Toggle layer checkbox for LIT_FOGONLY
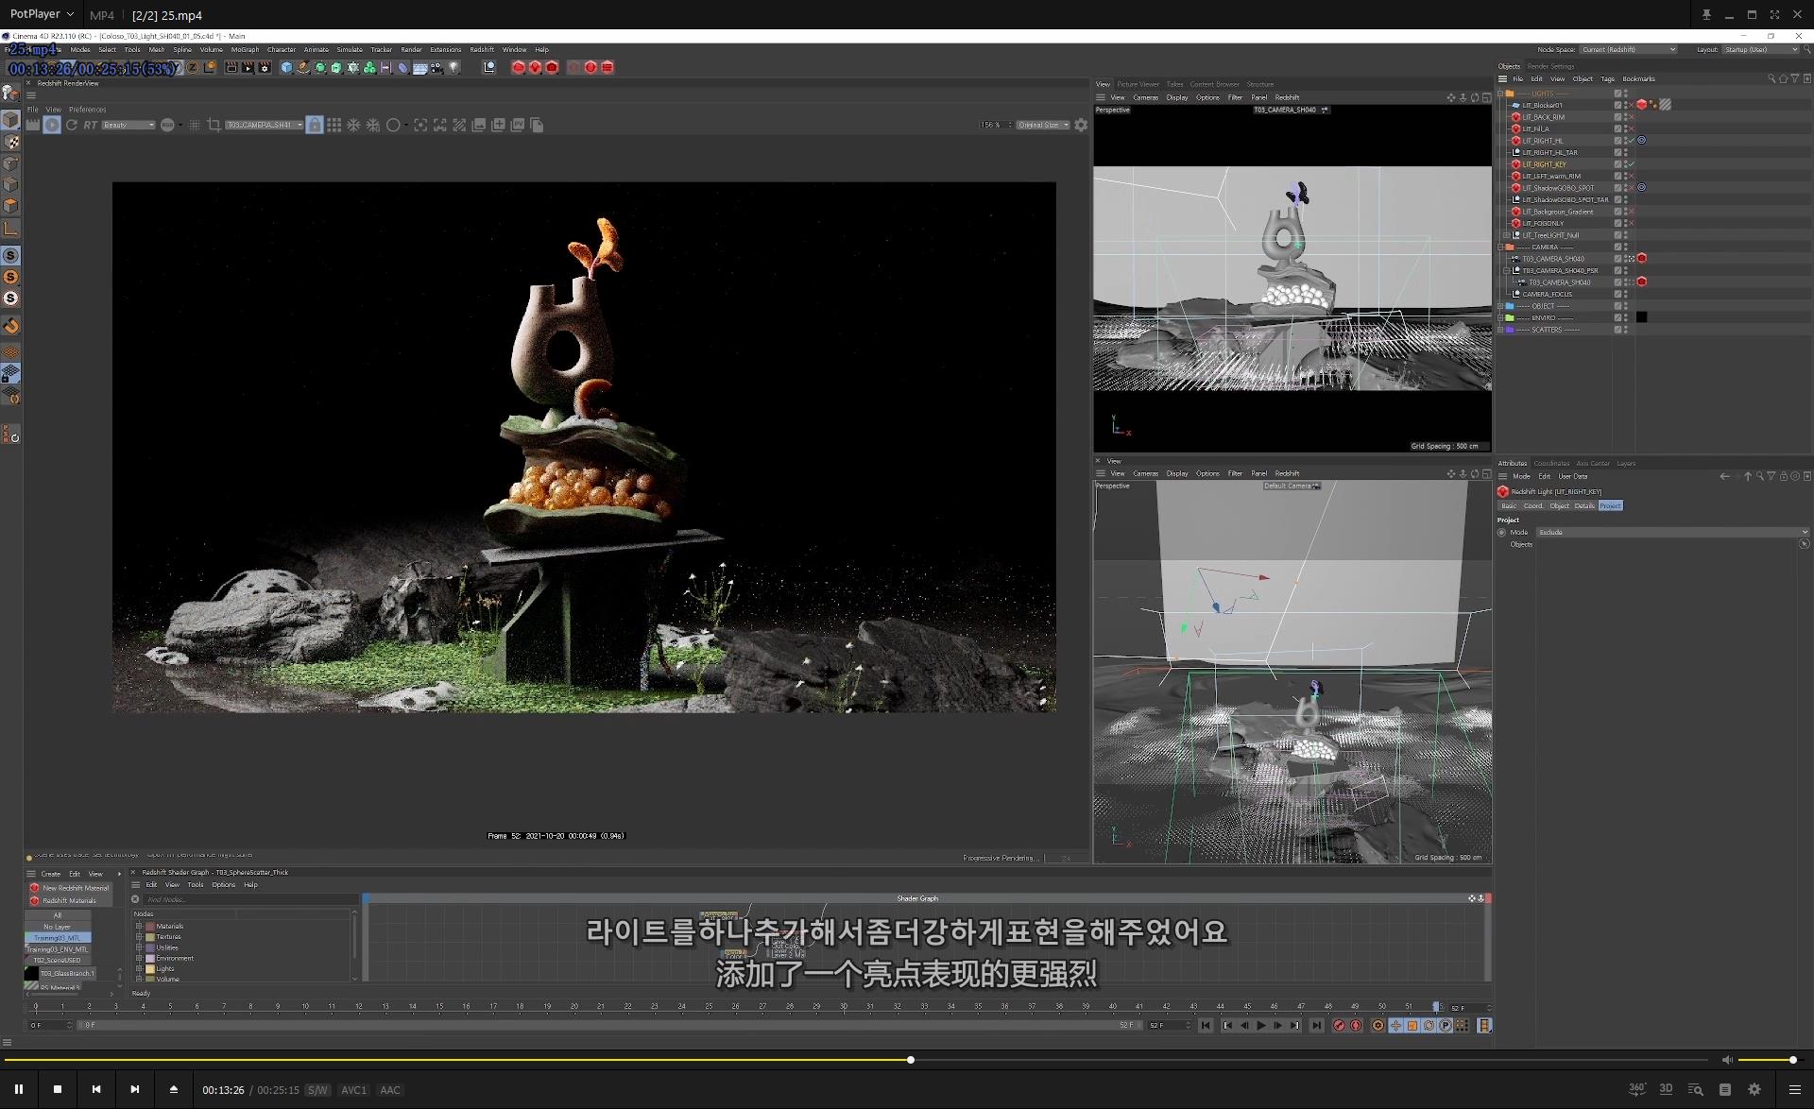This screenshot has width=1814, height=1109. pyautogui.click(x=1617, y=224)
